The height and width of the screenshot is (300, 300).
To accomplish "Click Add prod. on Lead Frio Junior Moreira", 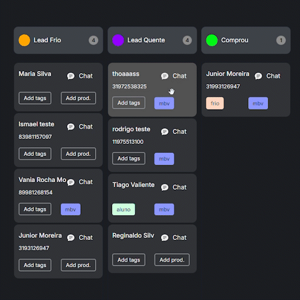I will (x=78, y=265).
